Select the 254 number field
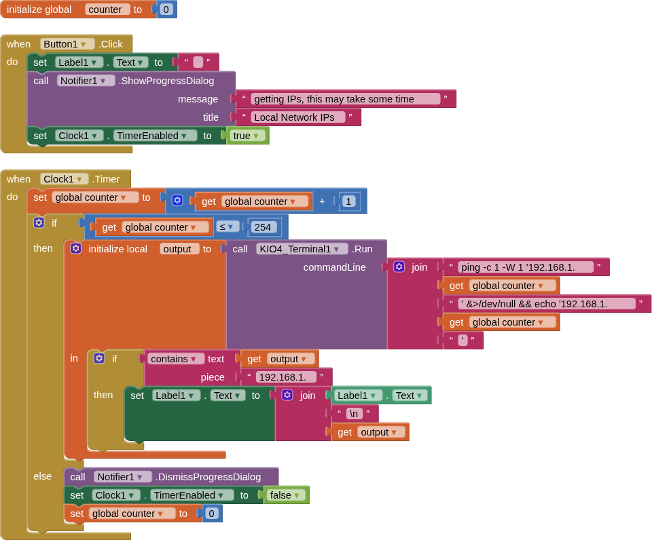Screen dimensions: 652x540 262,227
